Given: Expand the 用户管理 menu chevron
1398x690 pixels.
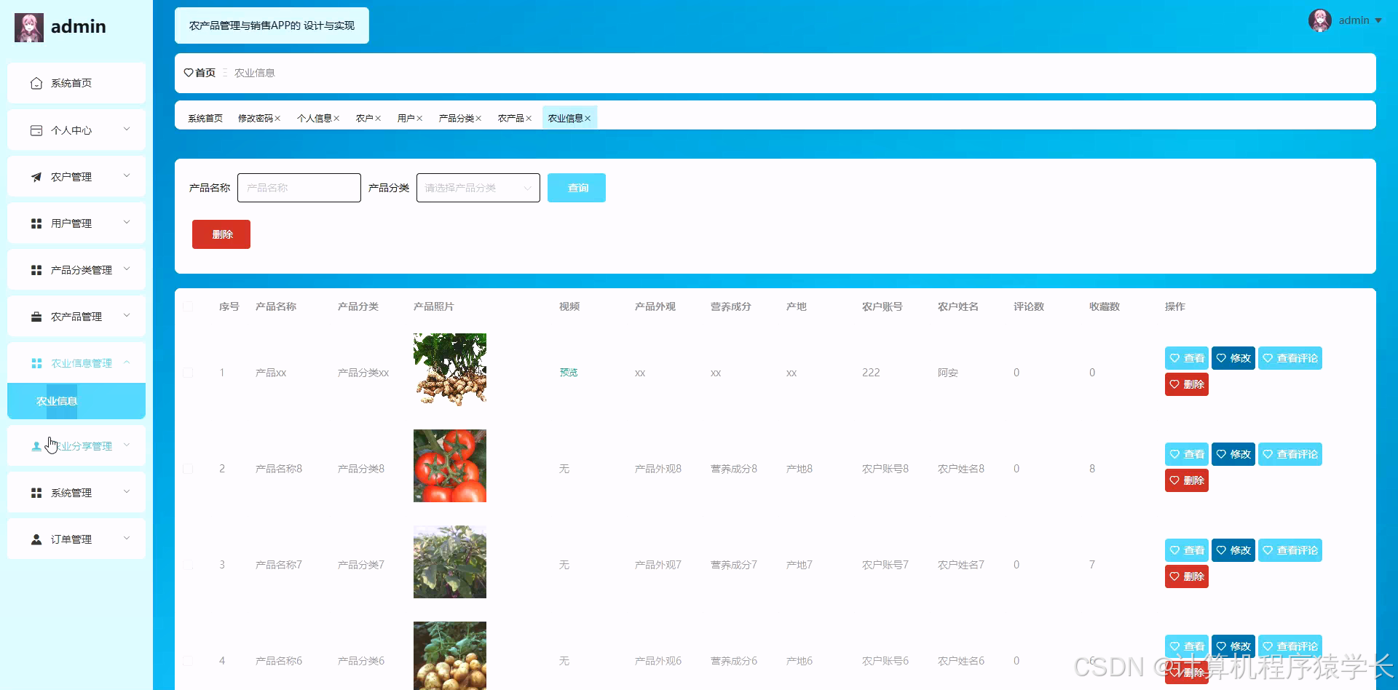Looking at the screenshot, I should 127,223.
